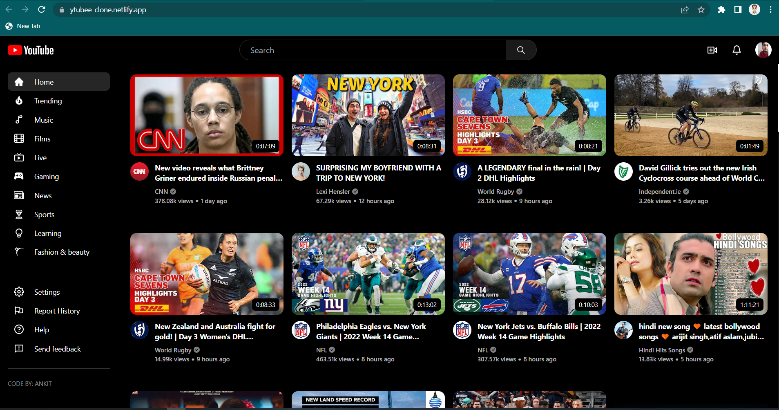Open the Independent.ie channel name
This screenshot has width=779, height=410.
point(660,191)
